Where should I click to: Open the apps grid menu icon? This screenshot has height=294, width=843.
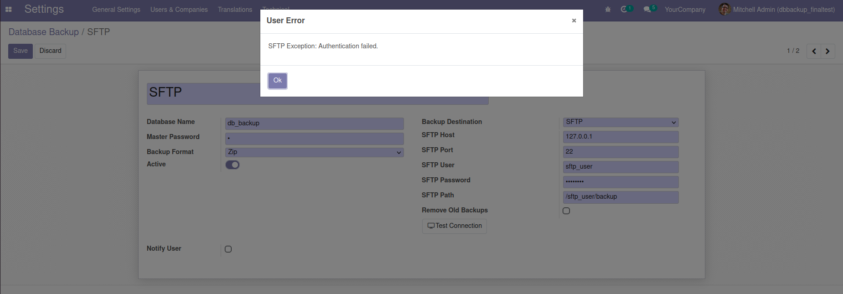(x=9, y=9)
